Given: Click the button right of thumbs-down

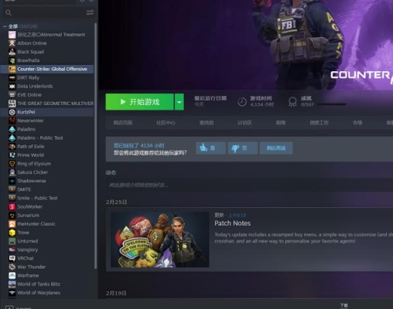Looking at the screenshot, I should coord(276,148).
